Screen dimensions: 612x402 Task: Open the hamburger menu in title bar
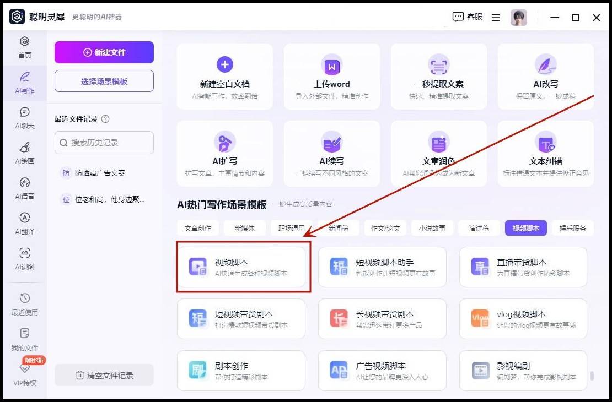(496, 18)
